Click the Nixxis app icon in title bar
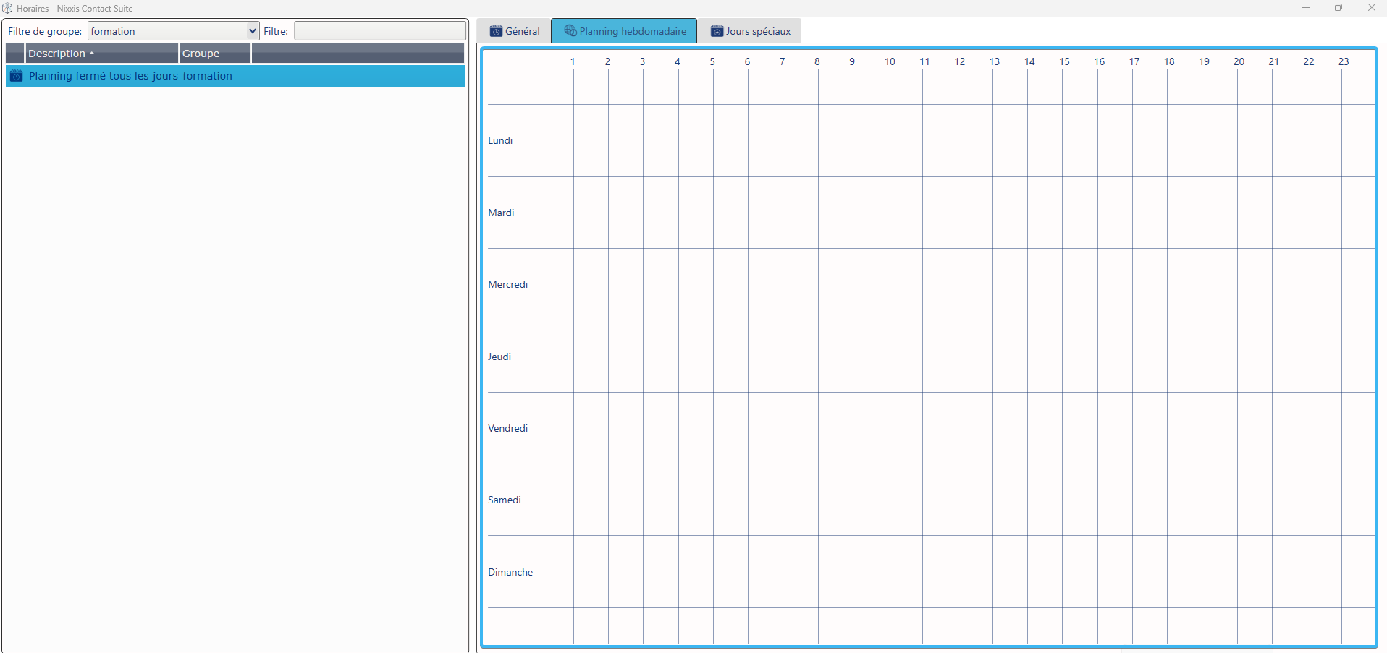This screenshot has height=653, width=1387. coord(8,9)
